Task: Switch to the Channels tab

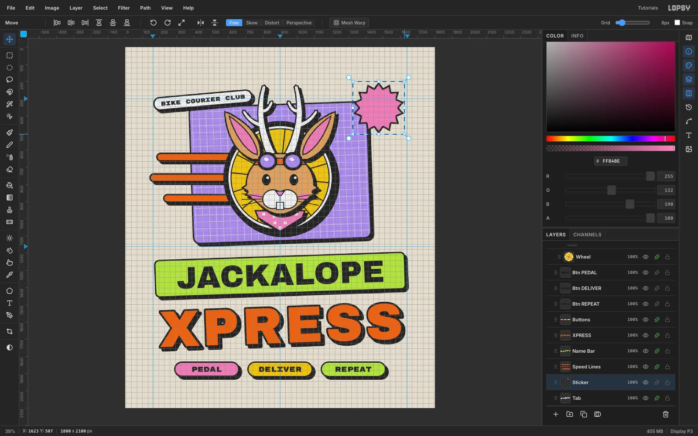Action: 587,235
